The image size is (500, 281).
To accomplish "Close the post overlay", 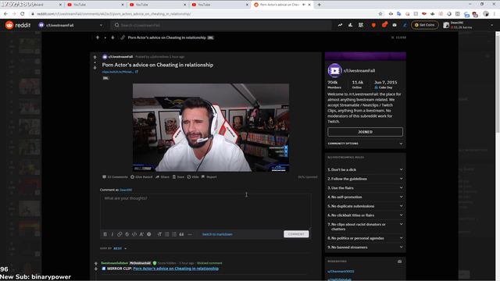I will [x=398, y=37].
